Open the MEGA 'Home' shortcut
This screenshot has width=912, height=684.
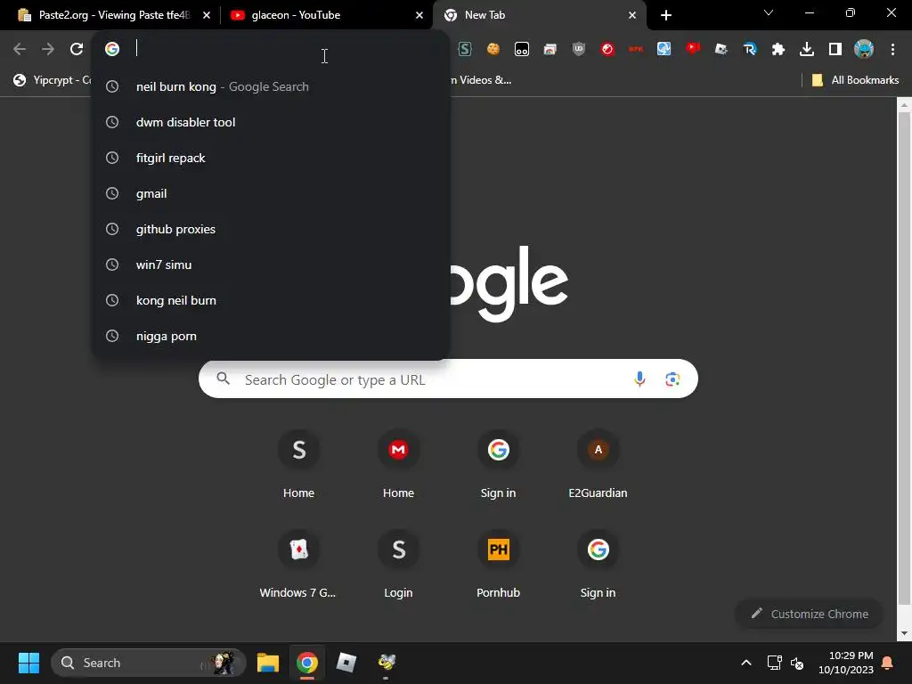pos(398,464)
